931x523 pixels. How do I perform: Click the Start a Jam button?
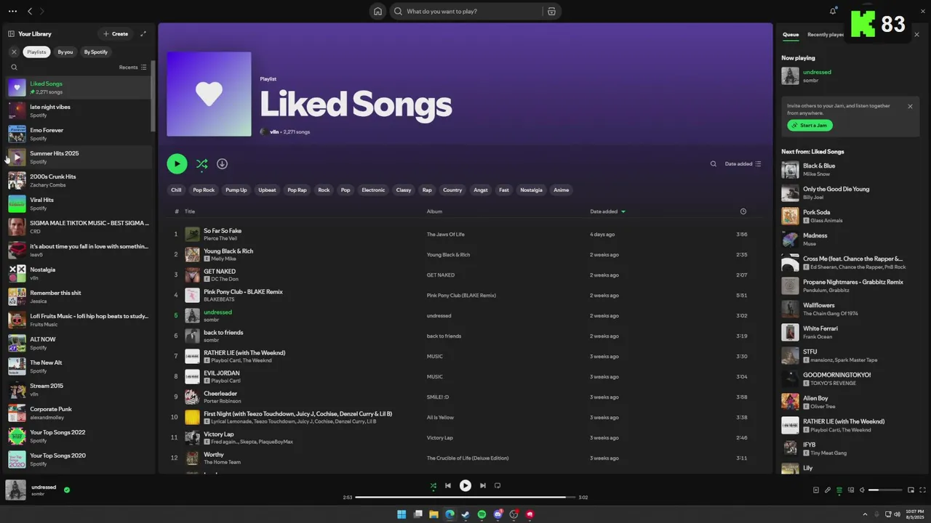point(810,125)
